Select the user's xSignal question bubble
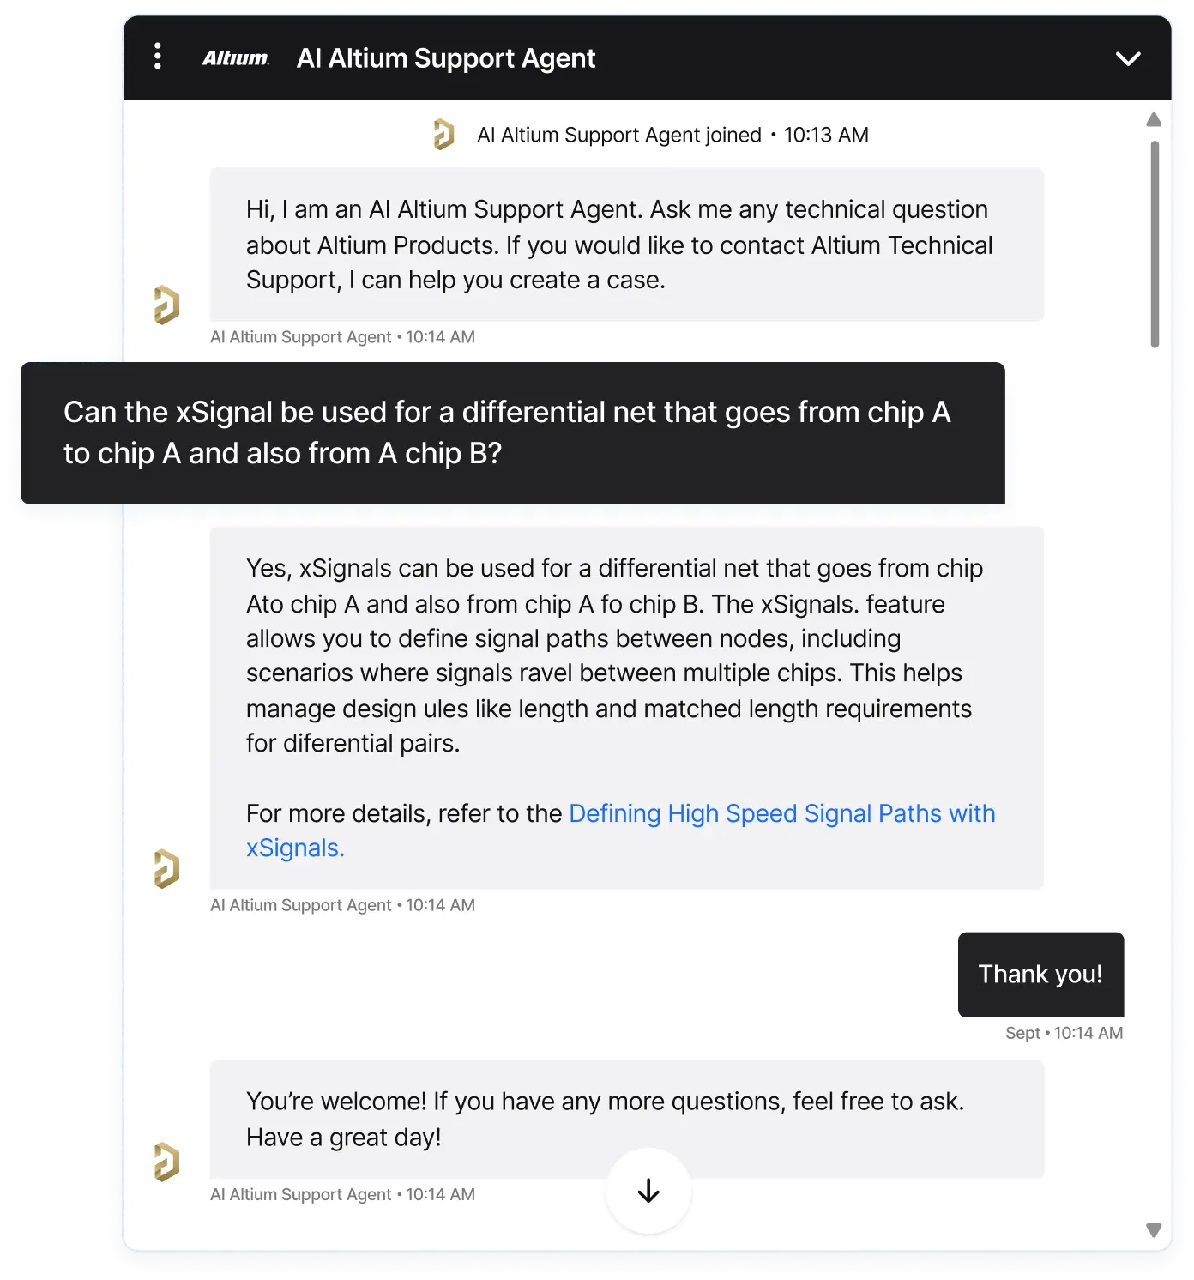 [x=513, y=433]
